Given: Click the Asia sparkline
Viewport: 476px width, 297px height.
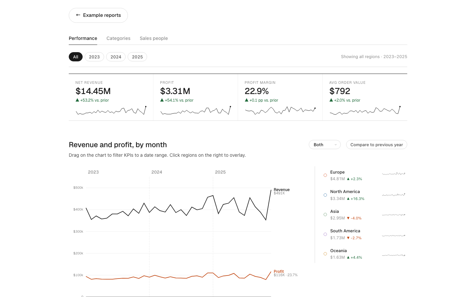Looking at the screenshot, I should coord(394,215).
